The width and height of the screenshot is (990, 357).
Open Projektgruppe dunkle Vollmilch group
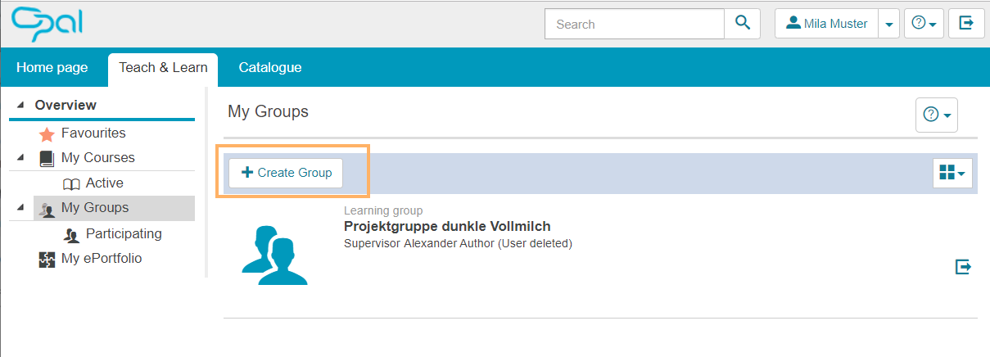pos(447,227)
